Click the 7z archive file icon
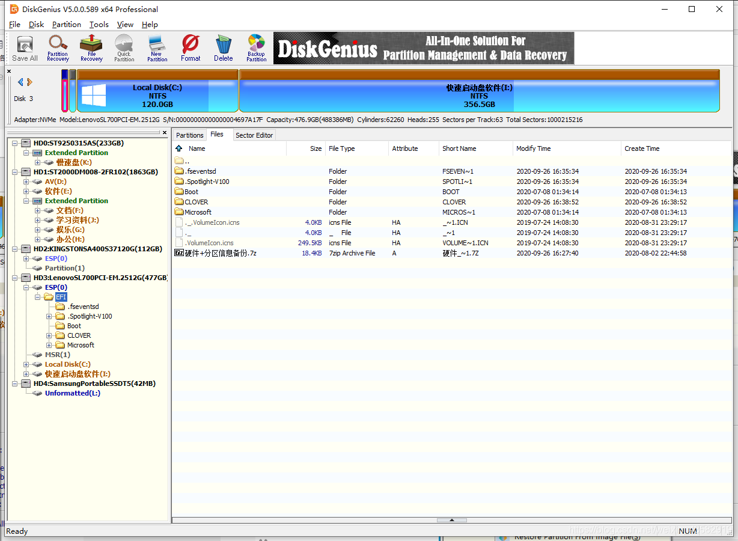Viewport: 738px width, 541px height. tap(178, 253)
